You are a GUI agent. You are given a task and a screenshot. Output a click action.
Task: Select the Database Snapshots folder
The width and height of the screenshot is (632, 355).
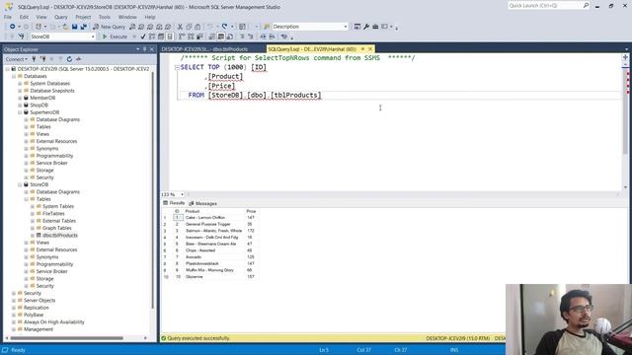[x=52, y=91]
